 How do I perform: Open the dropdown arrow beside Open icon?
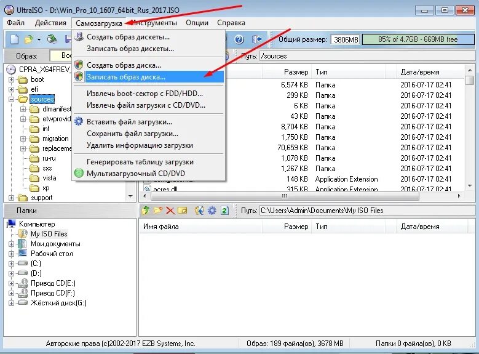(x=39, y=40)
